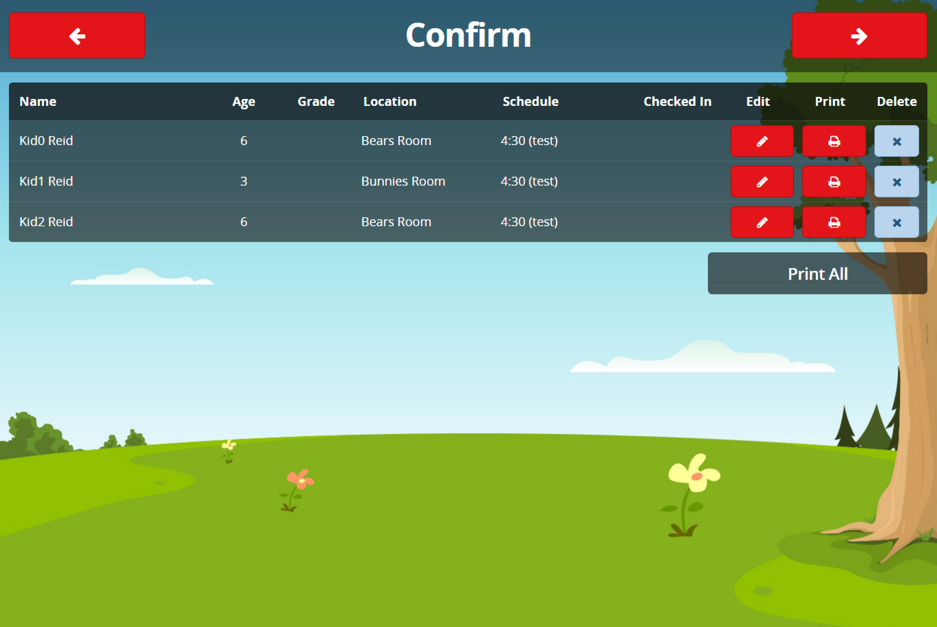The width and height of the screenshot is (937, 627).
Task: Click the delete X icon for Kid1 Reid
Action: pyautogui.click(x=896, y=181)
